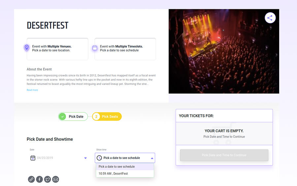This screenshot has width=297, height=186.
Task: Go to the Pick Date step
Action: [73, 117]
